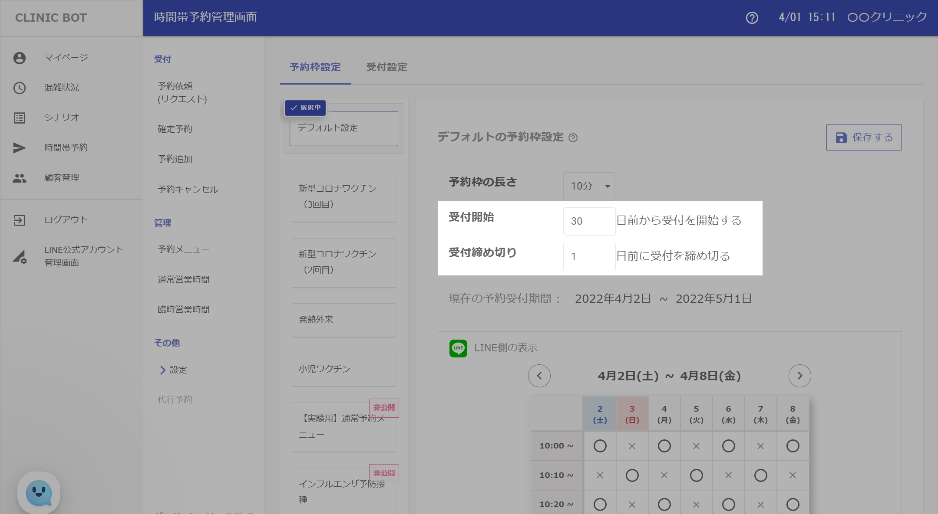Click the 保存する button

click(x=863, y=138)
